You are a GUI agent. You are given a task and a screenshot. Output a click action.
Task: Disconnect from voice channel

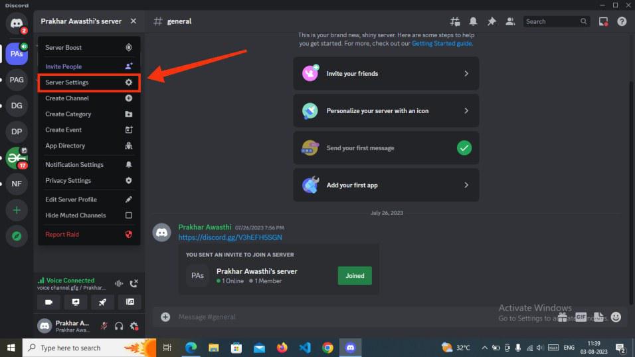click(134, 283)
